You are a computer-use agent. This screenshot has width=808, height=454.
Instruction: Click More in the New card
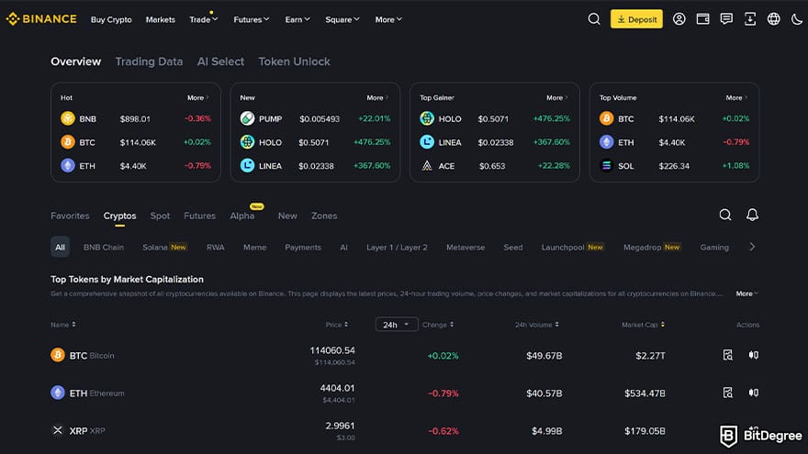(x=377, y=97)
